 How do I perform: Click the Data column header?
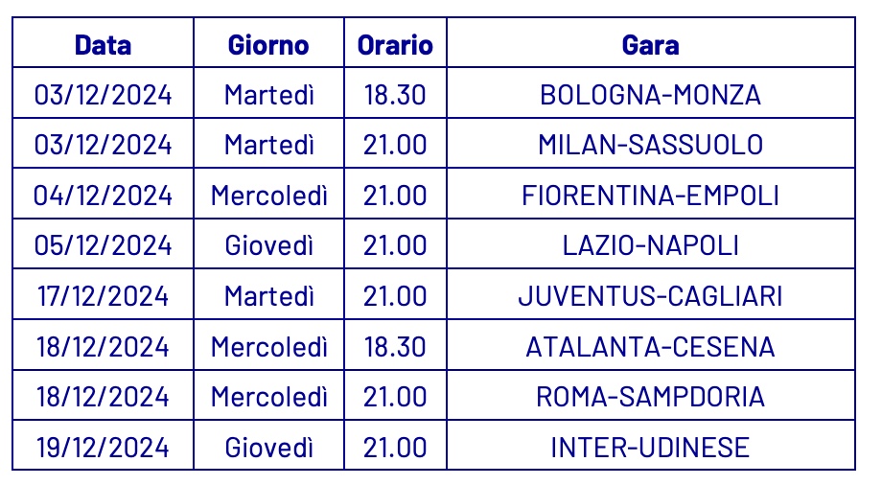point(103,44)
